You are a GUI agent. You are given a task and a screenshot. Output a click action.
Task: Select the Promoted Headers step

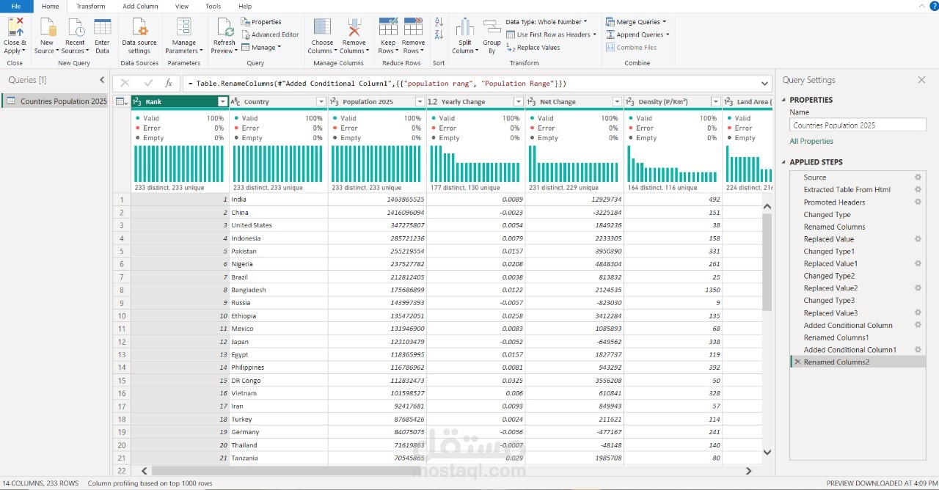point(834,202)
